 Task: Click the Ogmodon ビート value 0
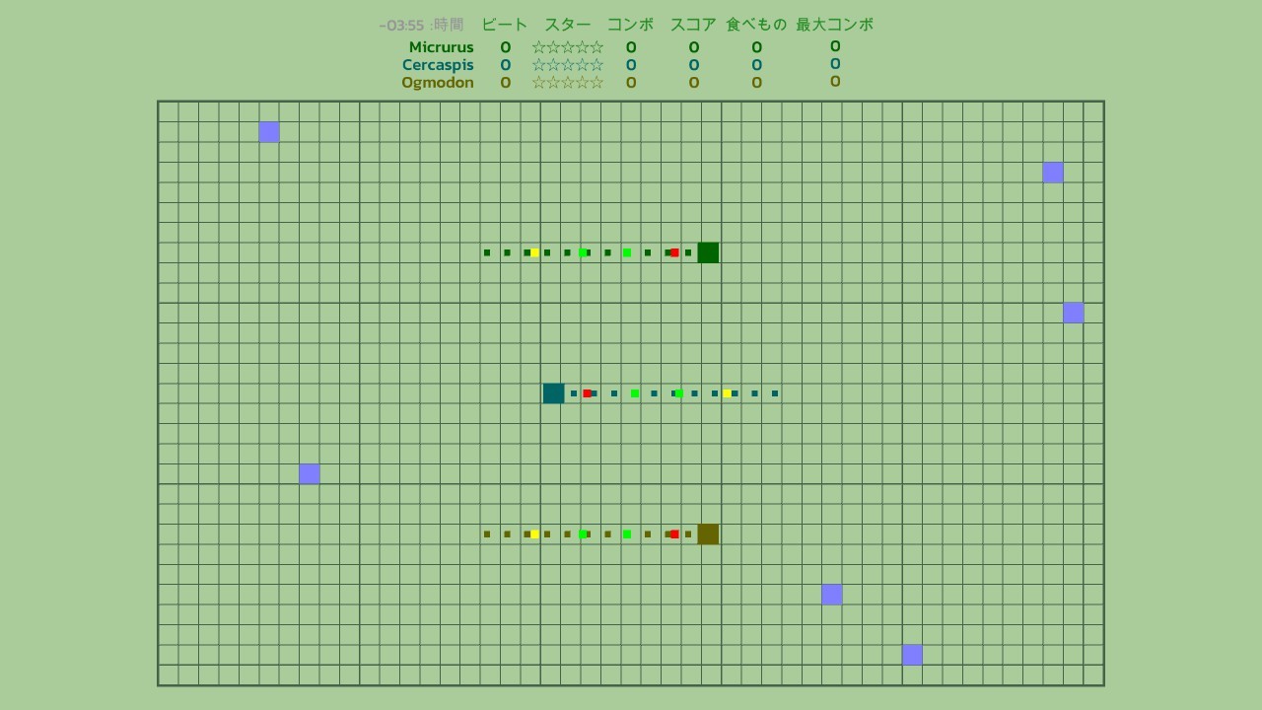pyautogui.click(x=506, y=83)
